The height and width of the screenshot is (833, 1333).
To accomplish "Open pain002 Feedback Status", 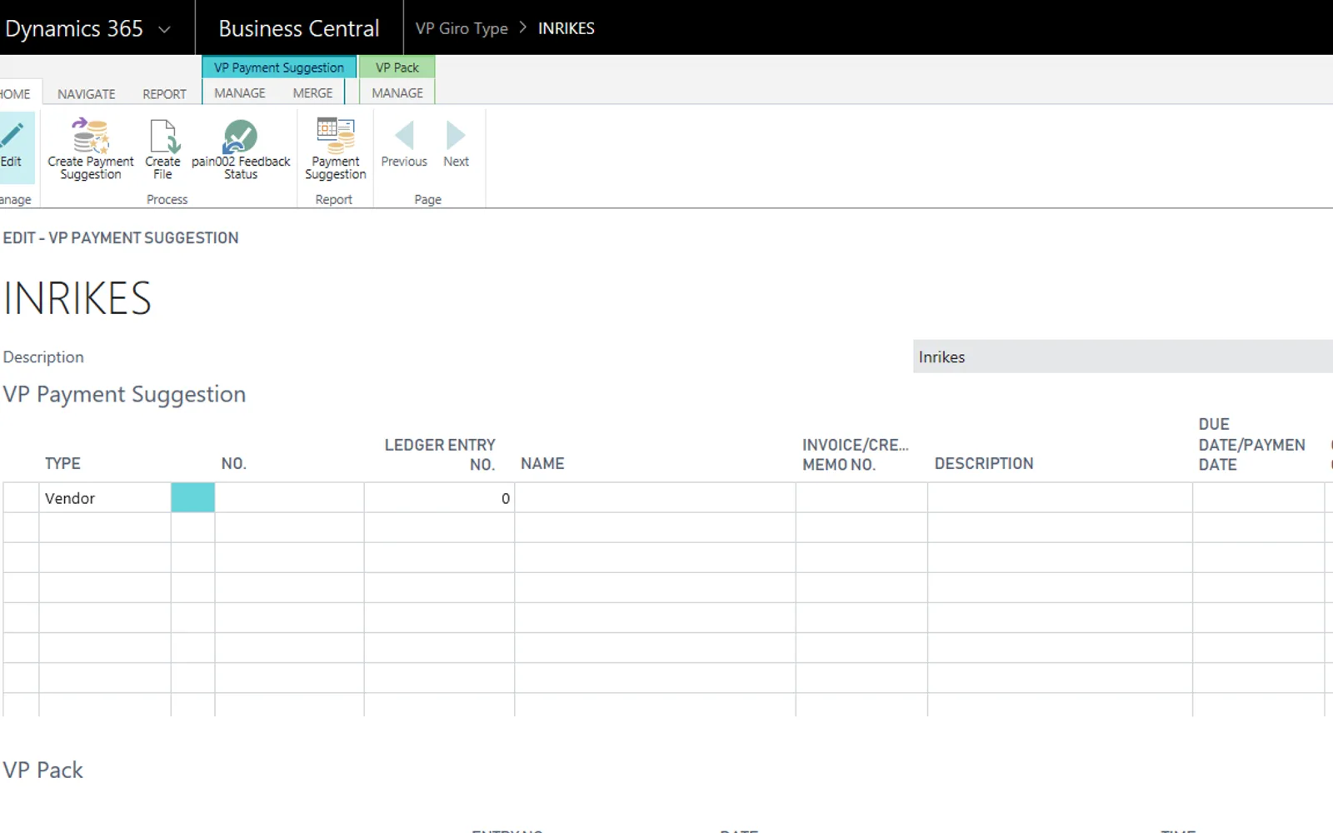I will pos(241,149).
